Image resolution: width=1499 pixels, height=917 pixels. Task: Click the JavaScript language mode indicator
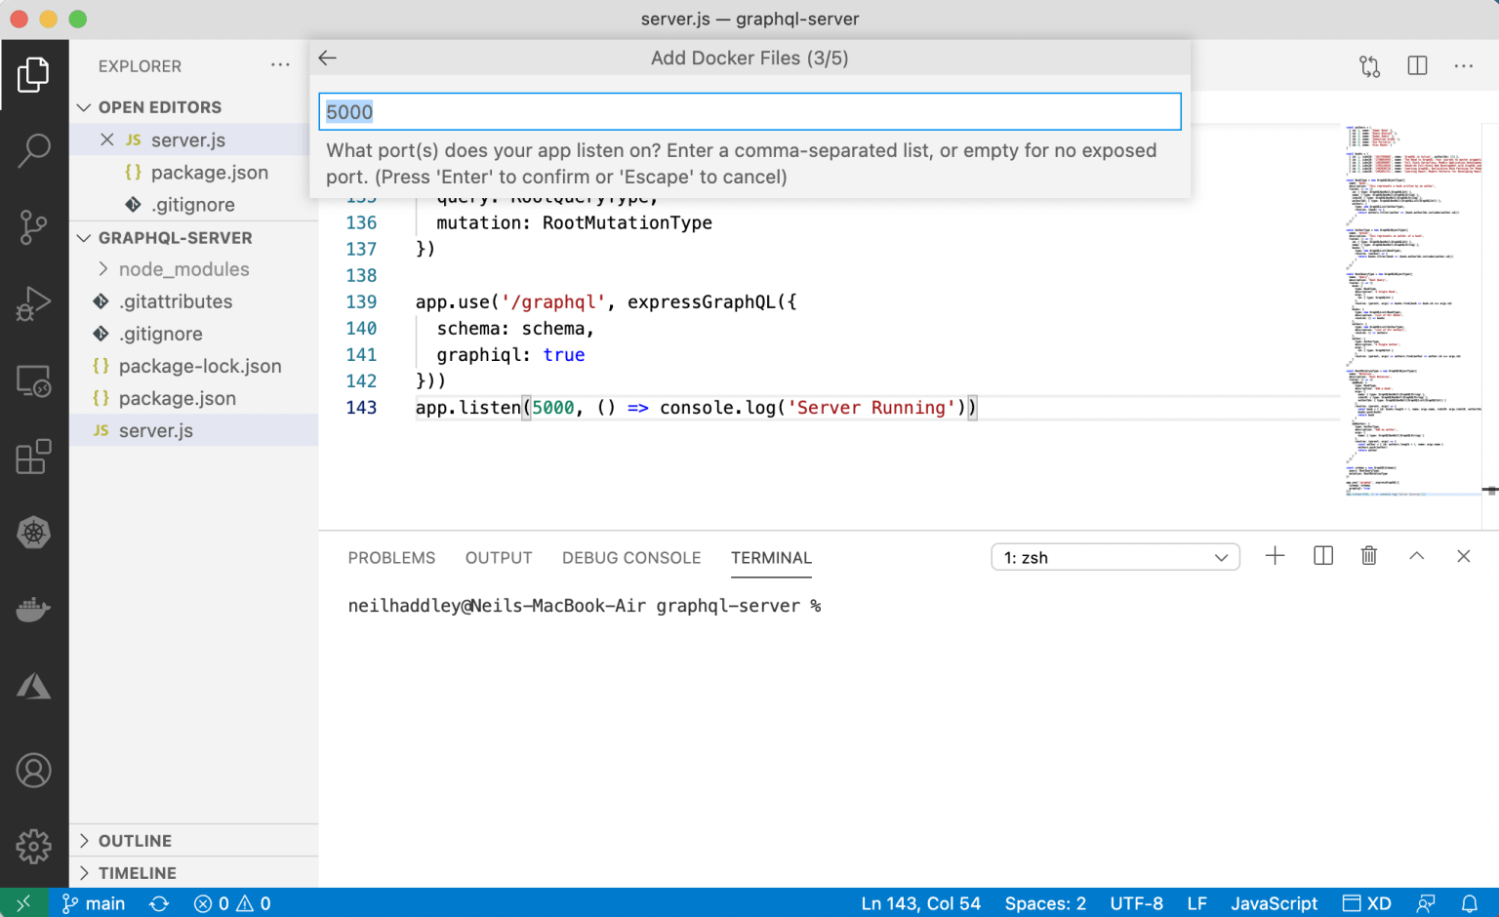1273,903
